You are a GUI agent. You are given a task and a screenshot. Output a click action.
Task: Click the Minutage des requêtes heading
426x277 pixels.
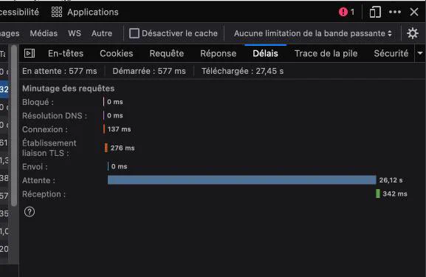pyautogui.click(x=68, y=88)
